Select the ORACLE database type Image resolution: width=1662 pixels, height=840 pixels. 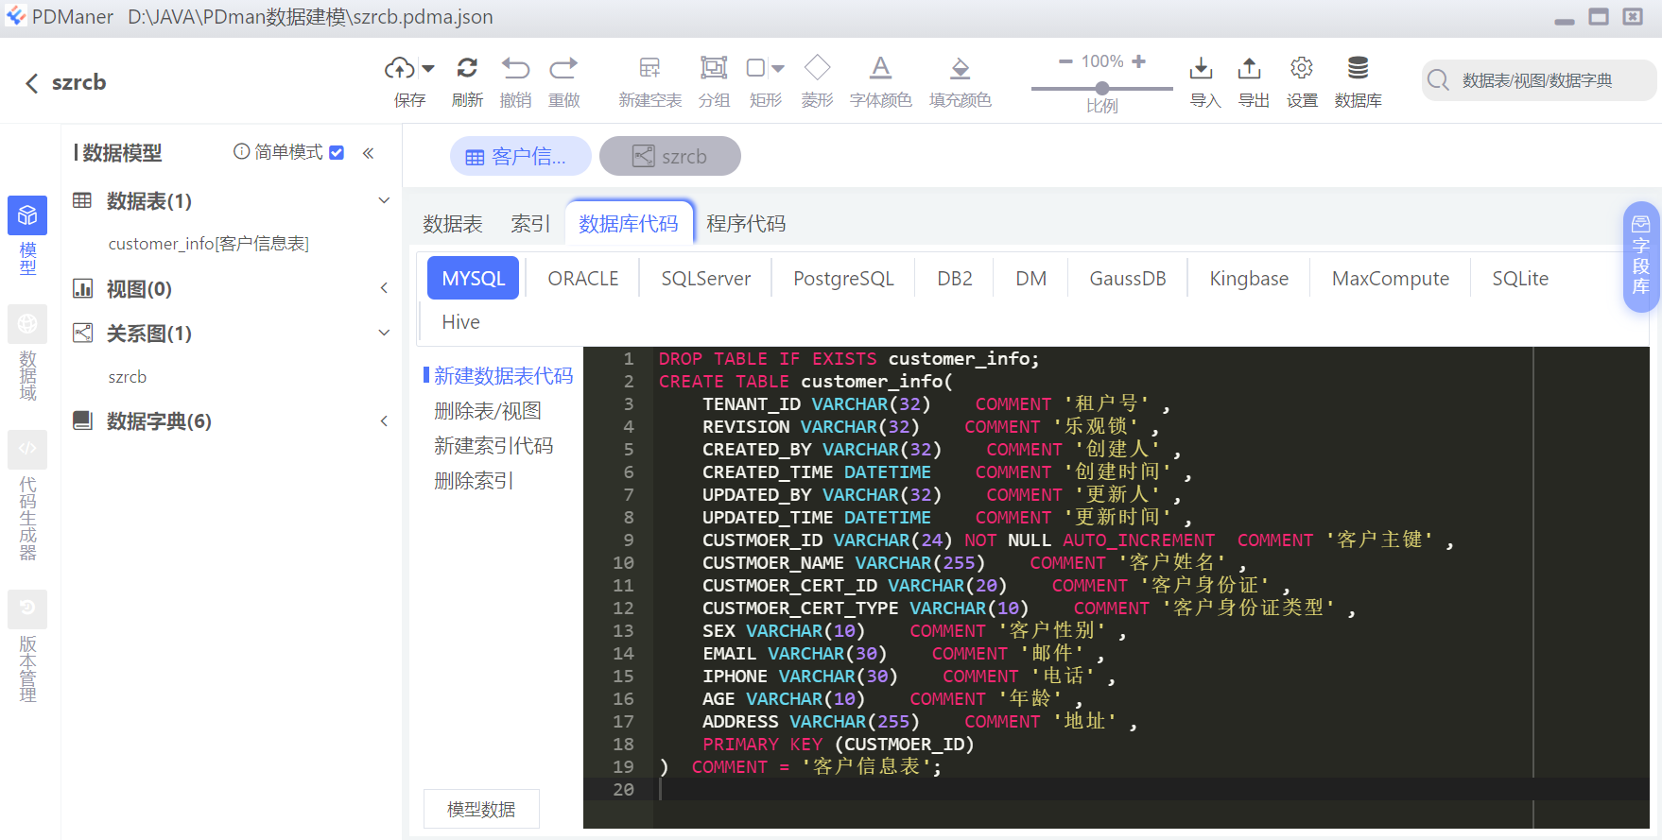pos(583,278)
